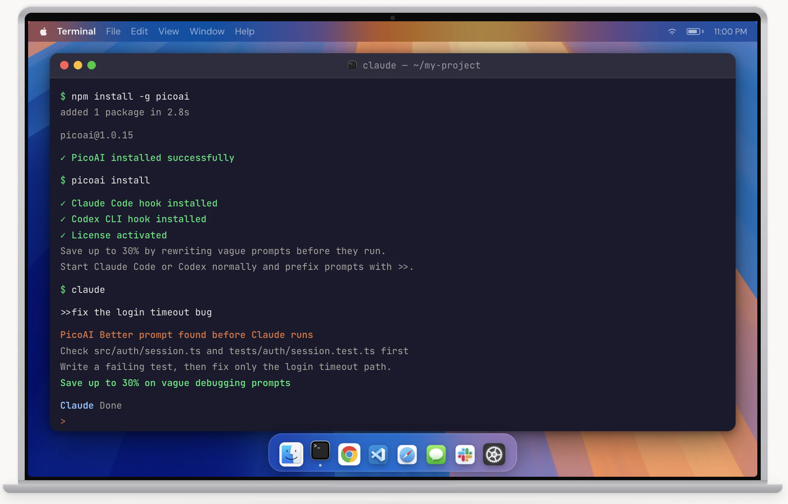This screenshot has height=504, width=788.
Task: Click the window title claude — ~/my-project
Action: pyautogui.click(x=421, y=65)
